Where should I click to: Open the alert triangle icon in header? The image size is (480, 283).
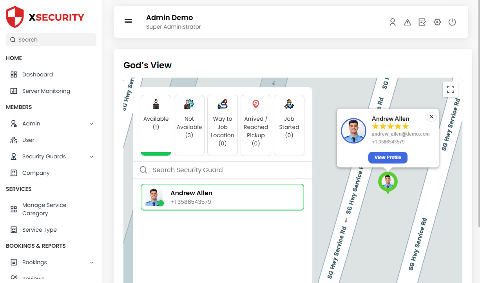(408, 22)
